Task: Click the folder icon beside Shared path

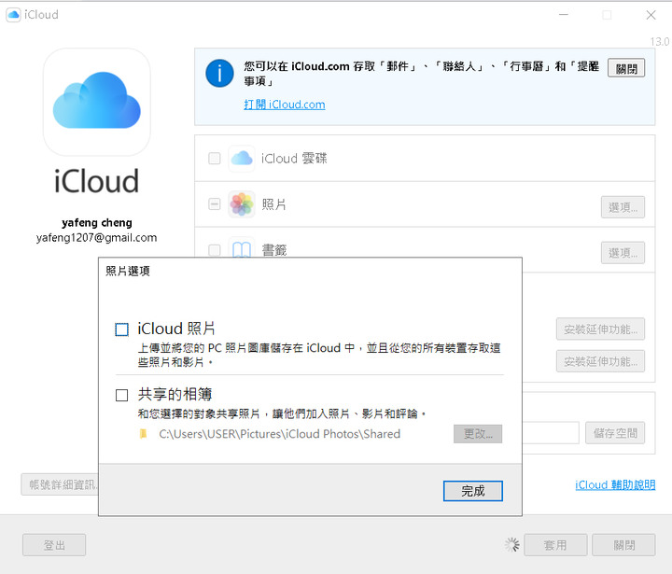Action: tap(144, 434)
